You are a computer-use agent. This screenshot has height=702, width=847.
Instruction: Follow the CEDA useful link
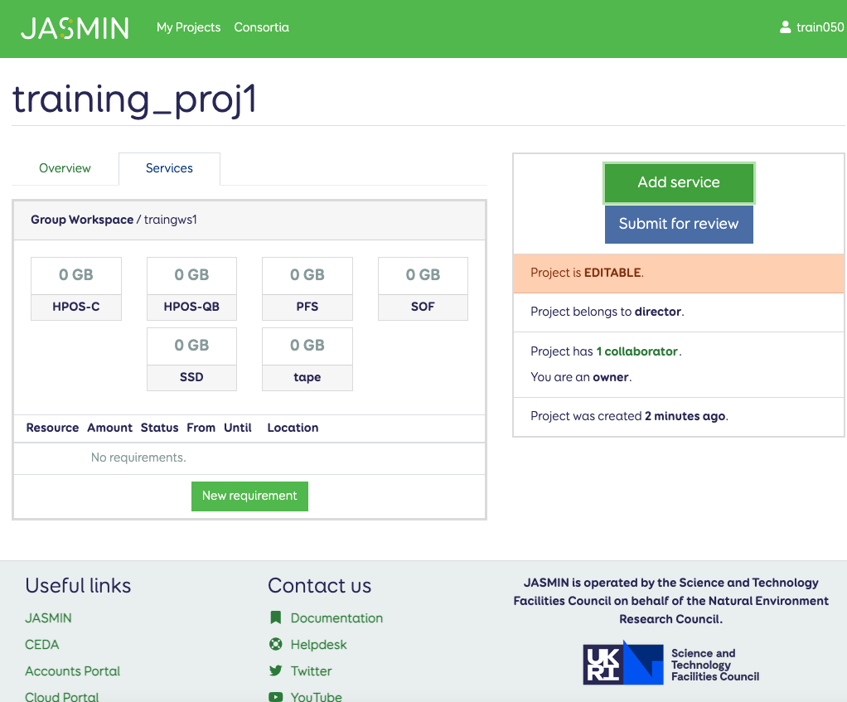coord(42,644)
